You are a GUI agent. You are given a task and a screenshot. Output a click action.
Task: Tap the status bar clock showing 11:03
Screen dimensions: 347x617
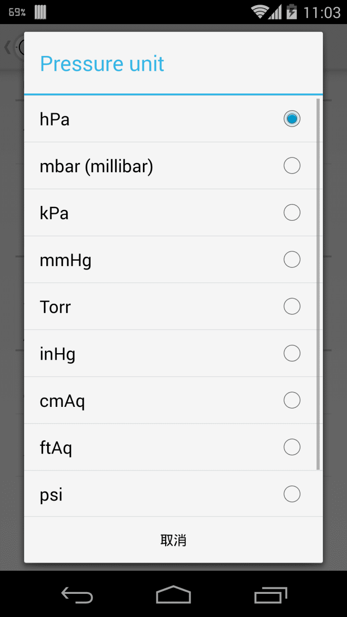[322, 12]
